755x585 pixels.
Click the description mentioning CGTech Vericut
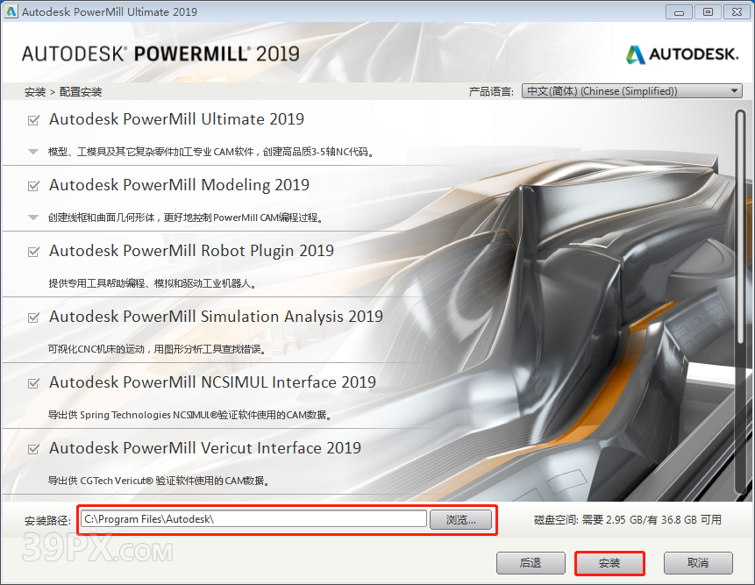pyautogui.click(x=160, y=481)
